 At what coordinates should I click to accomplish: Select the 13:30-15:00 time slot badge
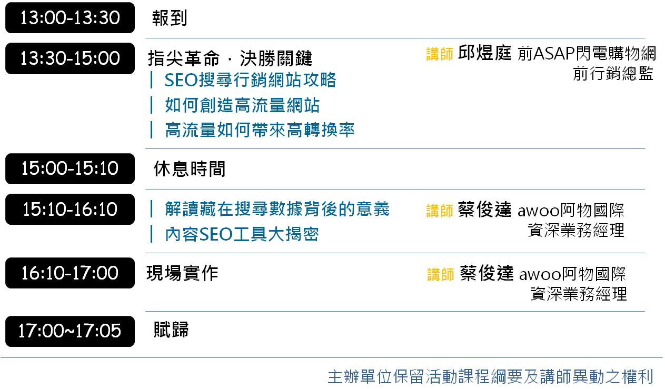pyautogui.click(x=70, y=58)
